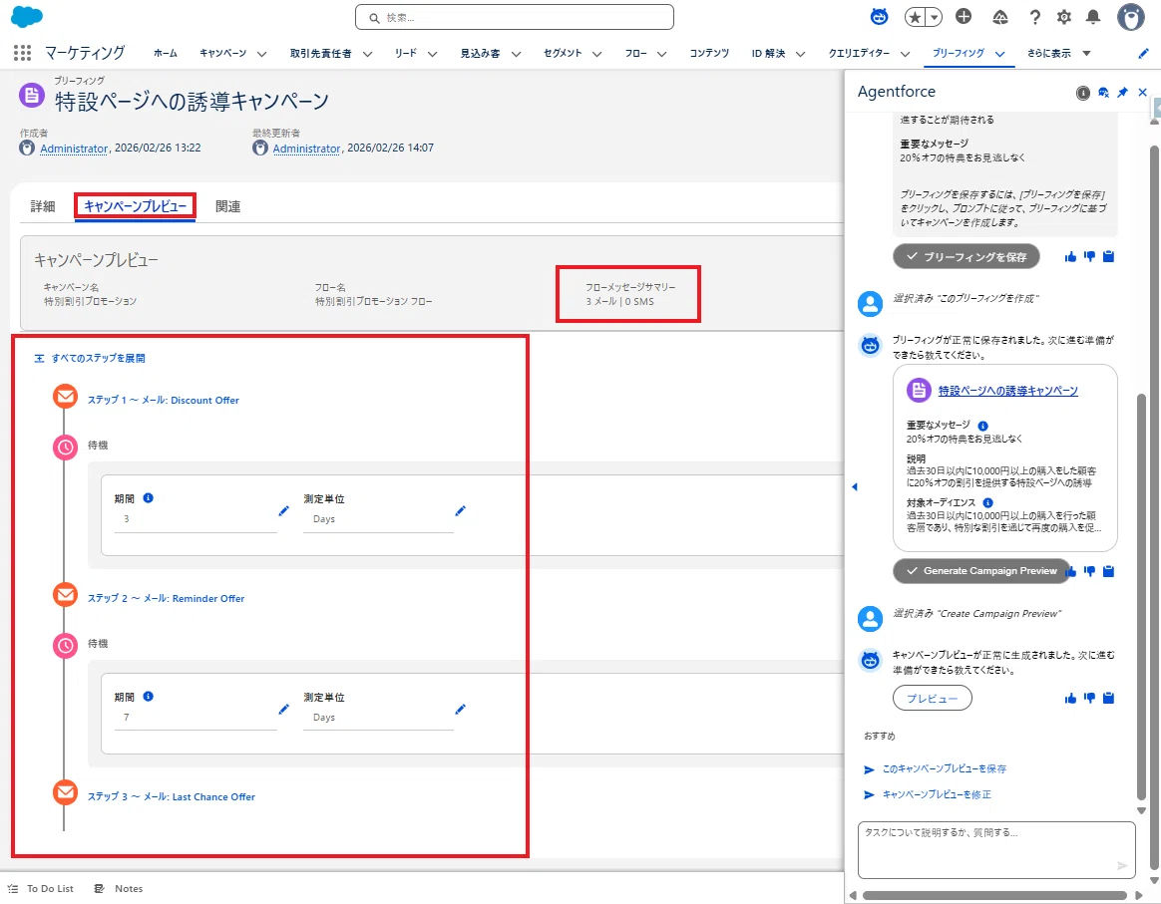
Task: Open the Setup gear icon
Action: 1064,17
